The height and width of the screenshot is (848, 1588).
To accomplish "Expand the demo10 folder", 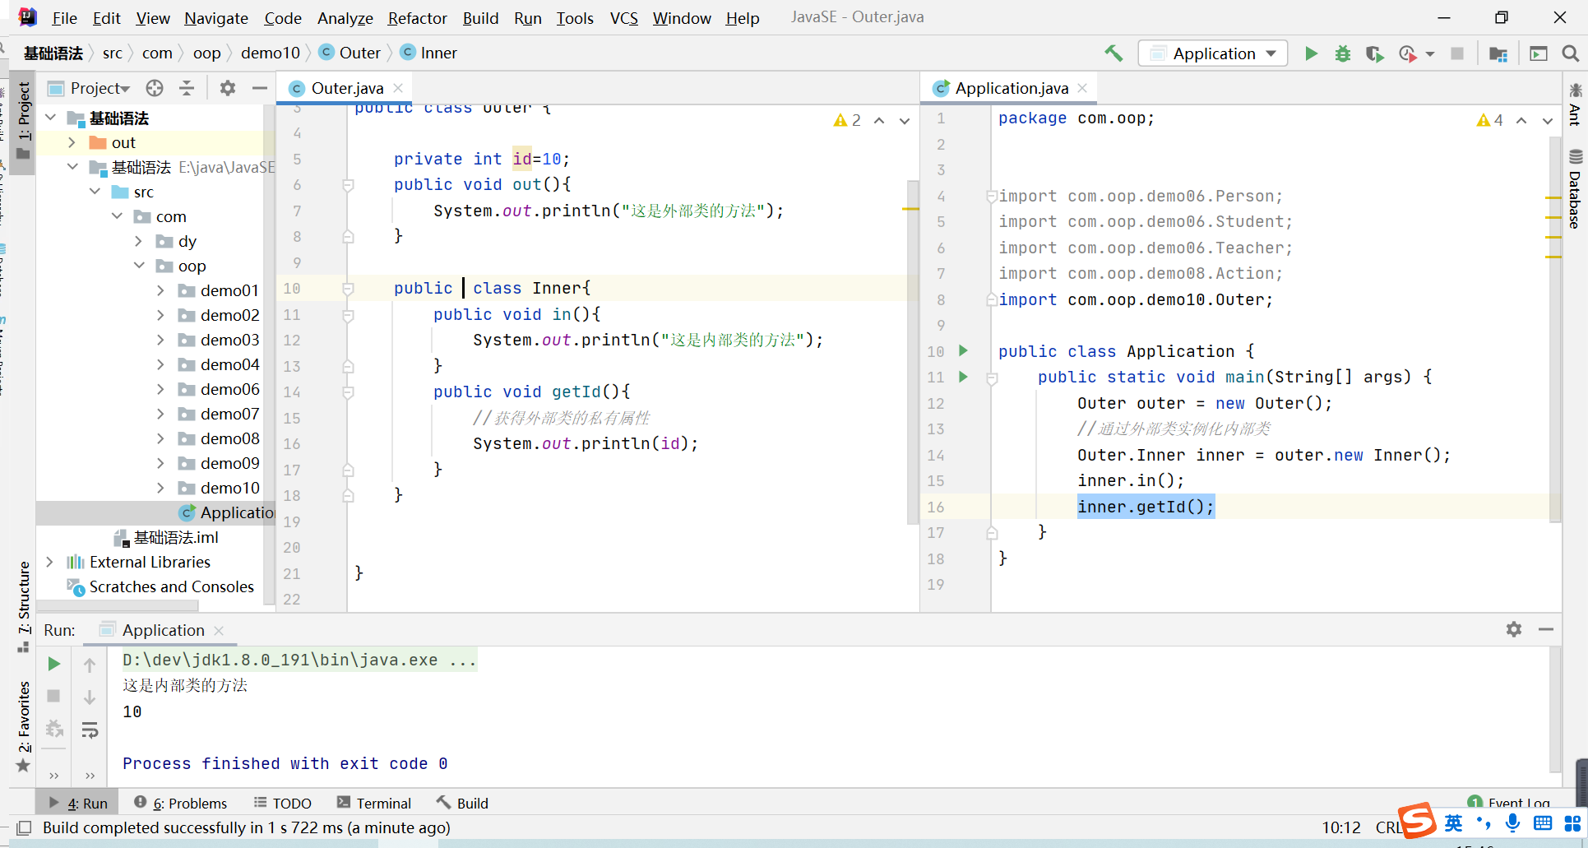I will (160, 488).
